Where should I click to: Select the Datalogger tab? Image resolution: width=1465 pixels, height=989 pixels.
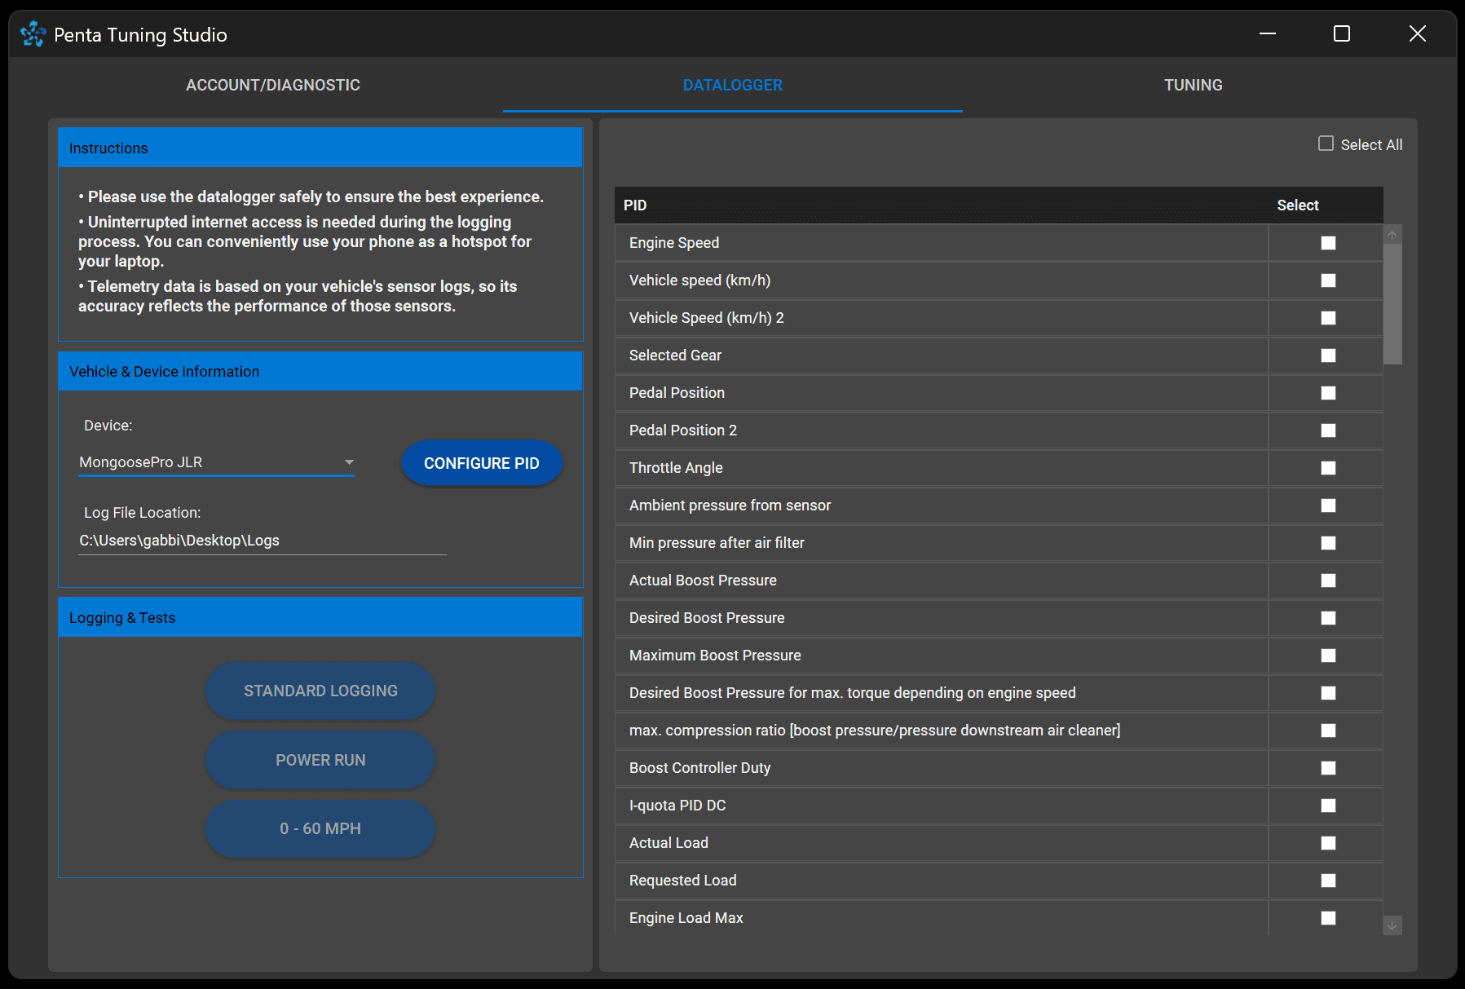(733, 85)
